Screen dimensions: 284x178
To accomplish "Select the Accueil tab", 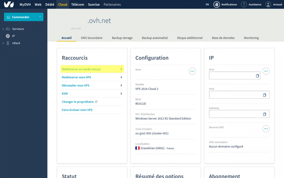I will point(66,38).
